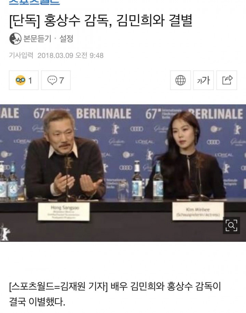Click the article body text 결국 이별했다
The image size is (246, 313).
click(x=37, y=301)
